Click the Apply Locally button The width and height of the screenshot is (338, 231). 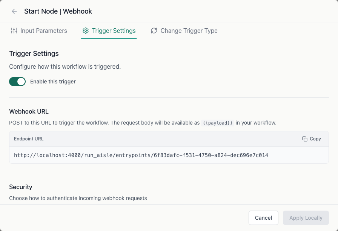point(306,218)
